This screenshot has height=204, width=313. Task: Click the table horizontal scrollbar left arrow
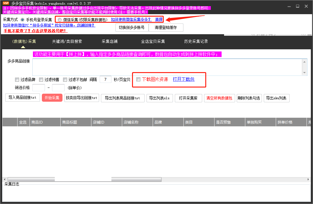coord(5,179)
